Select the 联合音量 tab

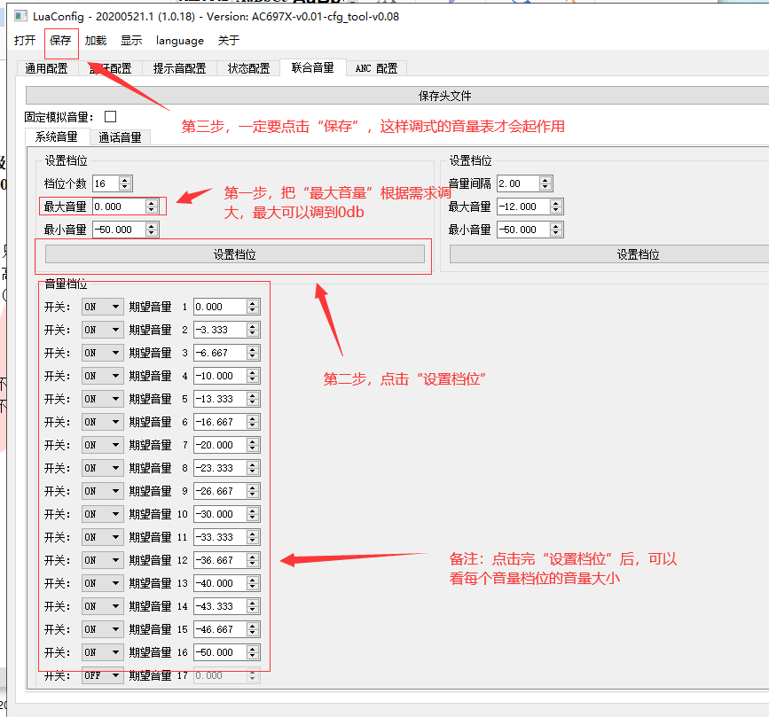click(x=312, y=67)
